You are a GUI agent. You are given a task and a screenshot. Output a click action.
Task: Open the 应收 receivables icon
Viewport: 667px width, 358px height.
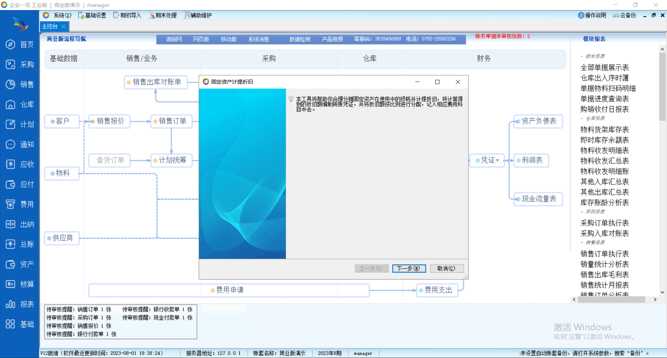[x=11, y=164]
